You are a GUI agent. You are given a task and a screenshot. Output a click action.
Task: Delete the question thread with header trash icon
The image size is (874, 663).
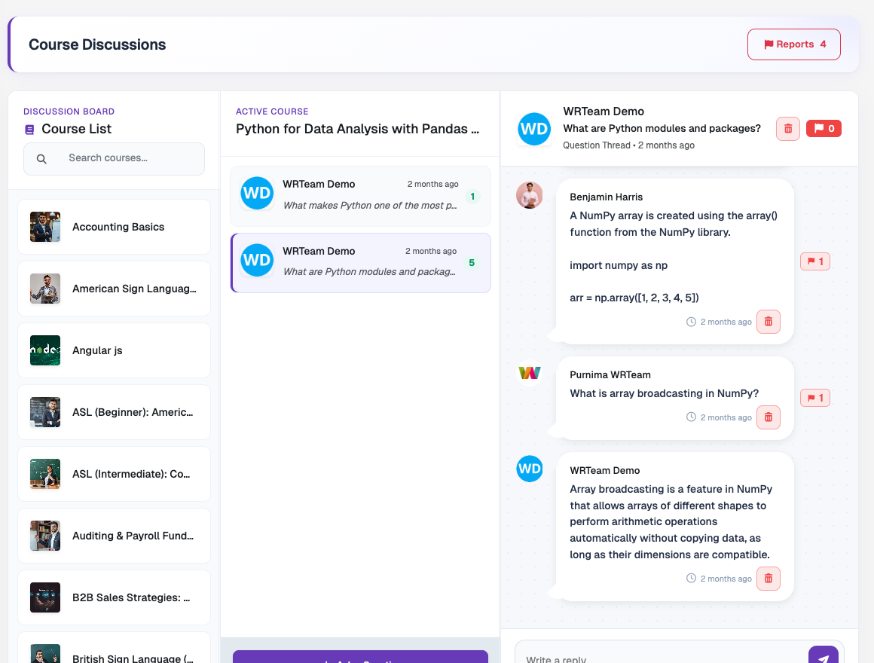coord(787,129)
